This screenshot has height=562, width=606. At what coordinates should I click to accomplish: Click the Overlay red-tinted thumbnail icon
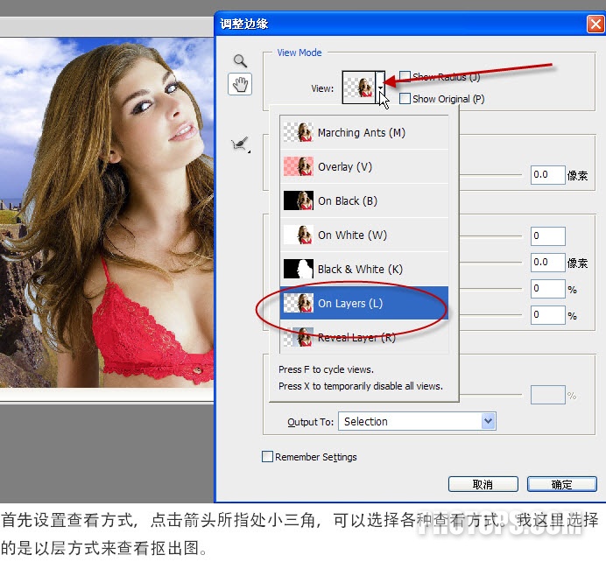pos(299,166)
